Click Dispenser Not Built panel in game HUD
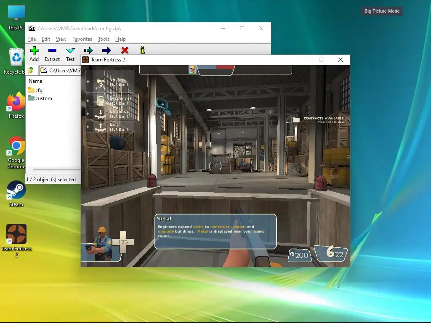The height and width of the screenshot is (323, 431). pos(110,101)
